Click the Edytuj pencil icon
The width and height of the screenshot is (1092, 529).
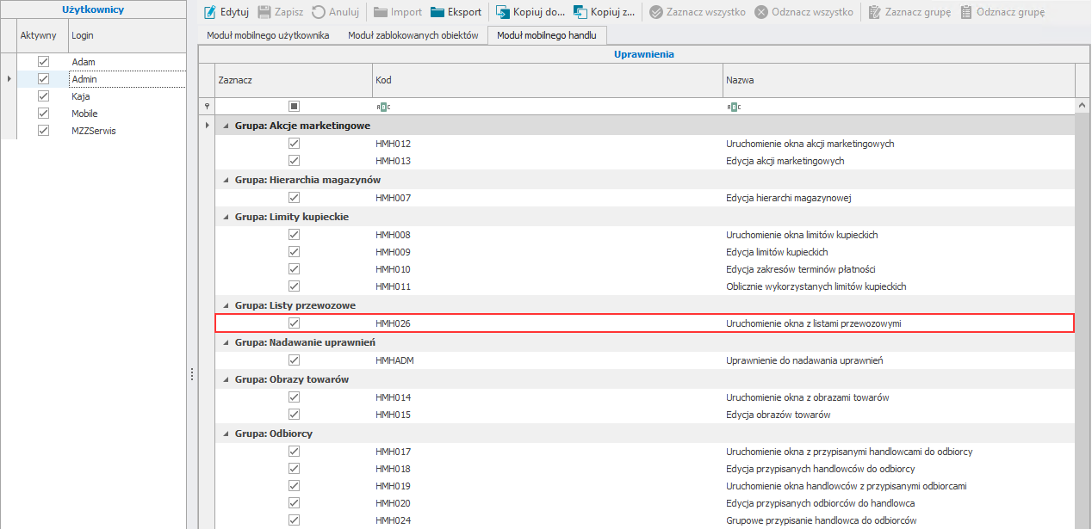point(209,13)
